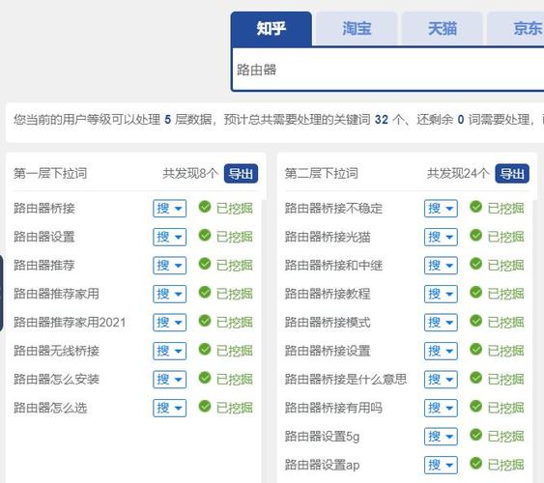Select the keyword 路由器推荐家用2021
544x483 pixels.
pos(70,323)
